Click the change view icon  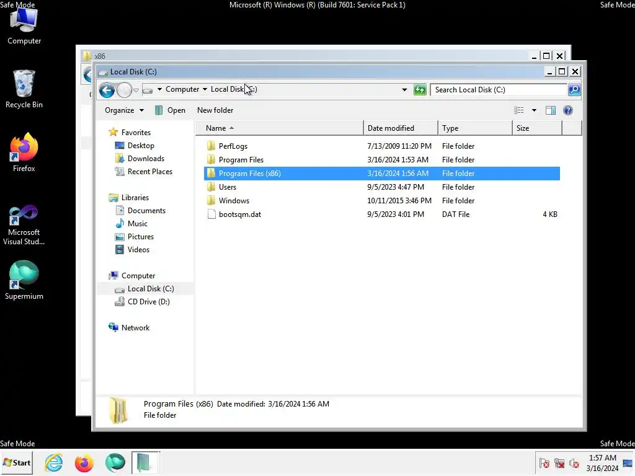pyautogui.click(x=519, y=110)
